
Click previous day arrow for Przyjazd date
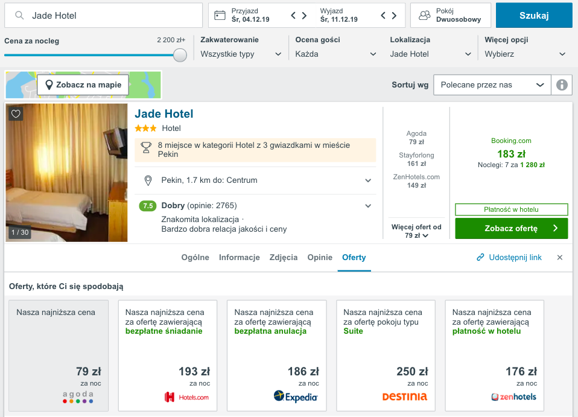(294, 16)
